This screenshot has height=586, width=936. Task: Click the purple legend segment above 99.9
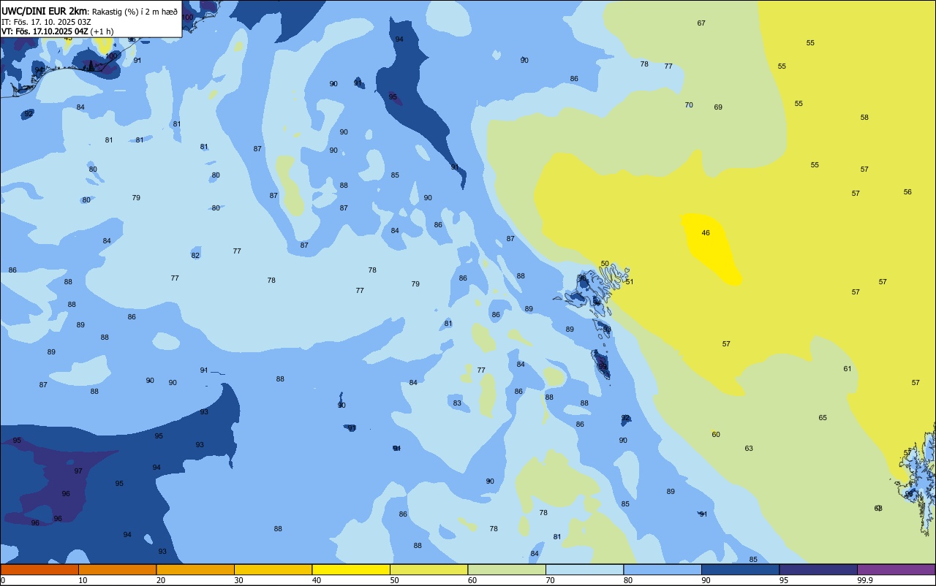pyautogui.click(x=896, y=569)
